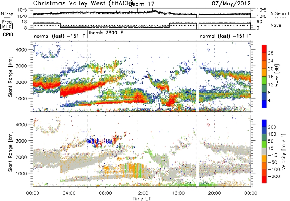This screenshot has height=201, width=290.
Task: Click the 'themis 3300 IF' CPID label
Action: pyautogui.click(x=106, y=33)
